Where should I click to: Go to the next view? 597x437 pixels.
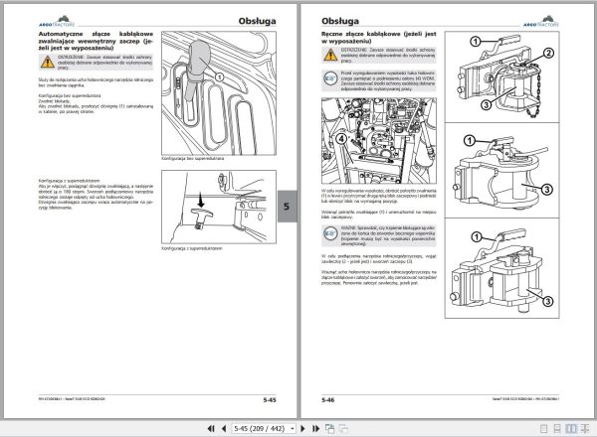[343, 428]
